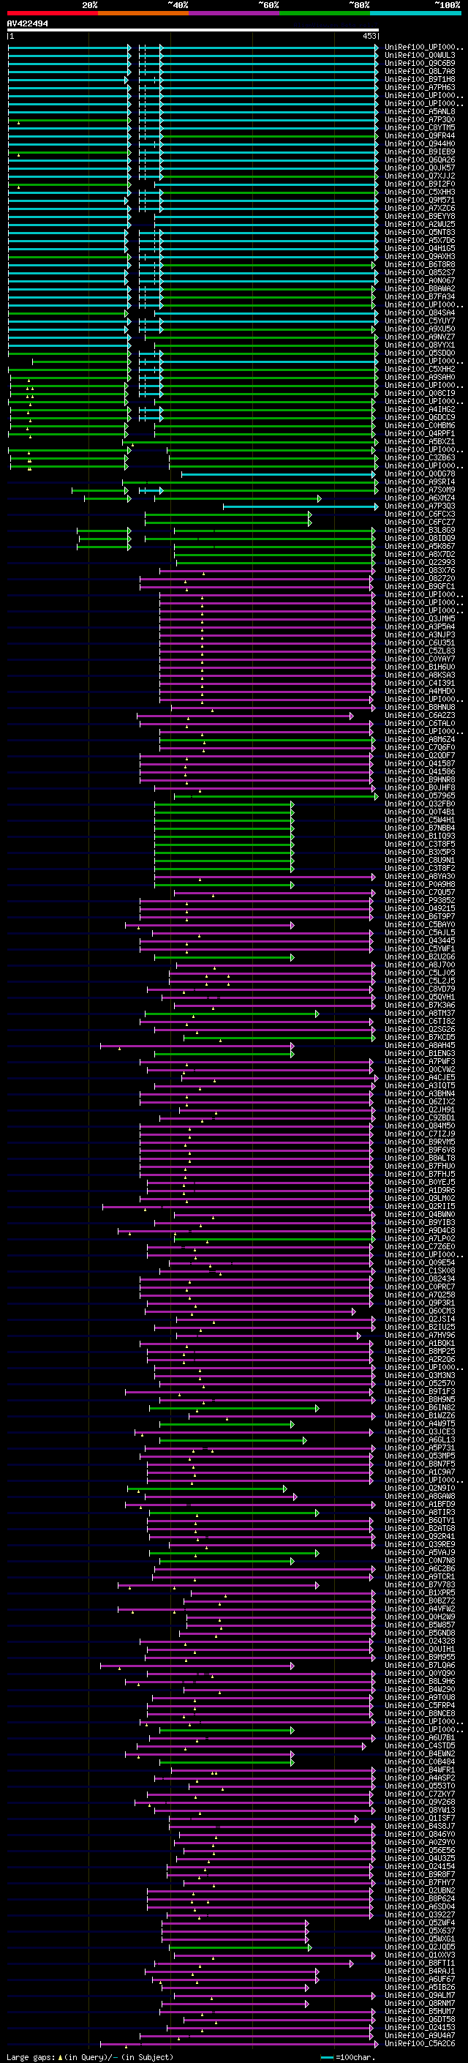The width and height of the screenshot is (468, 2063).
Task: Open hit UniRef100_C3ZB63
Action: [420, 458]
